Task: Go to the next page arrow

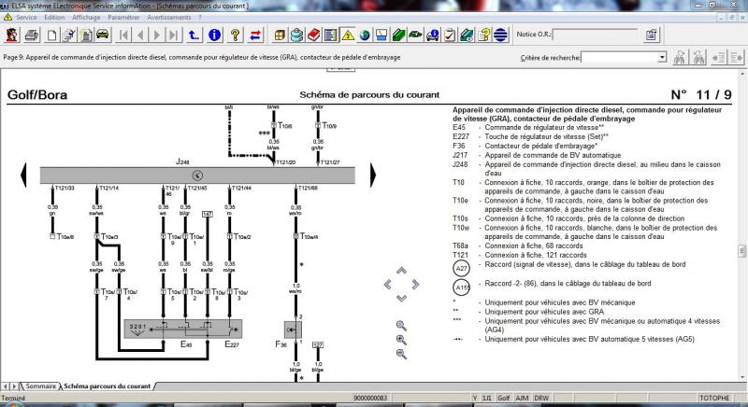Action: click(x=156, y=35)
